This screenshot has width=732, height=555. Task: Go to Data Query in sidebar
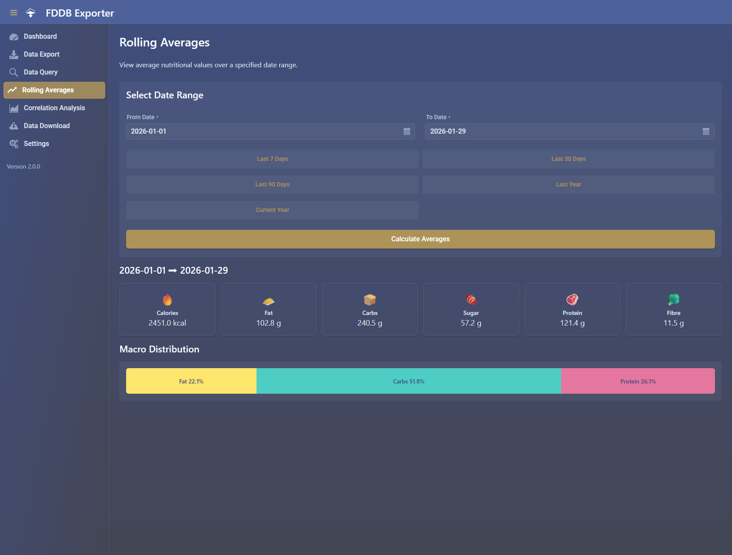pos(40,72)
